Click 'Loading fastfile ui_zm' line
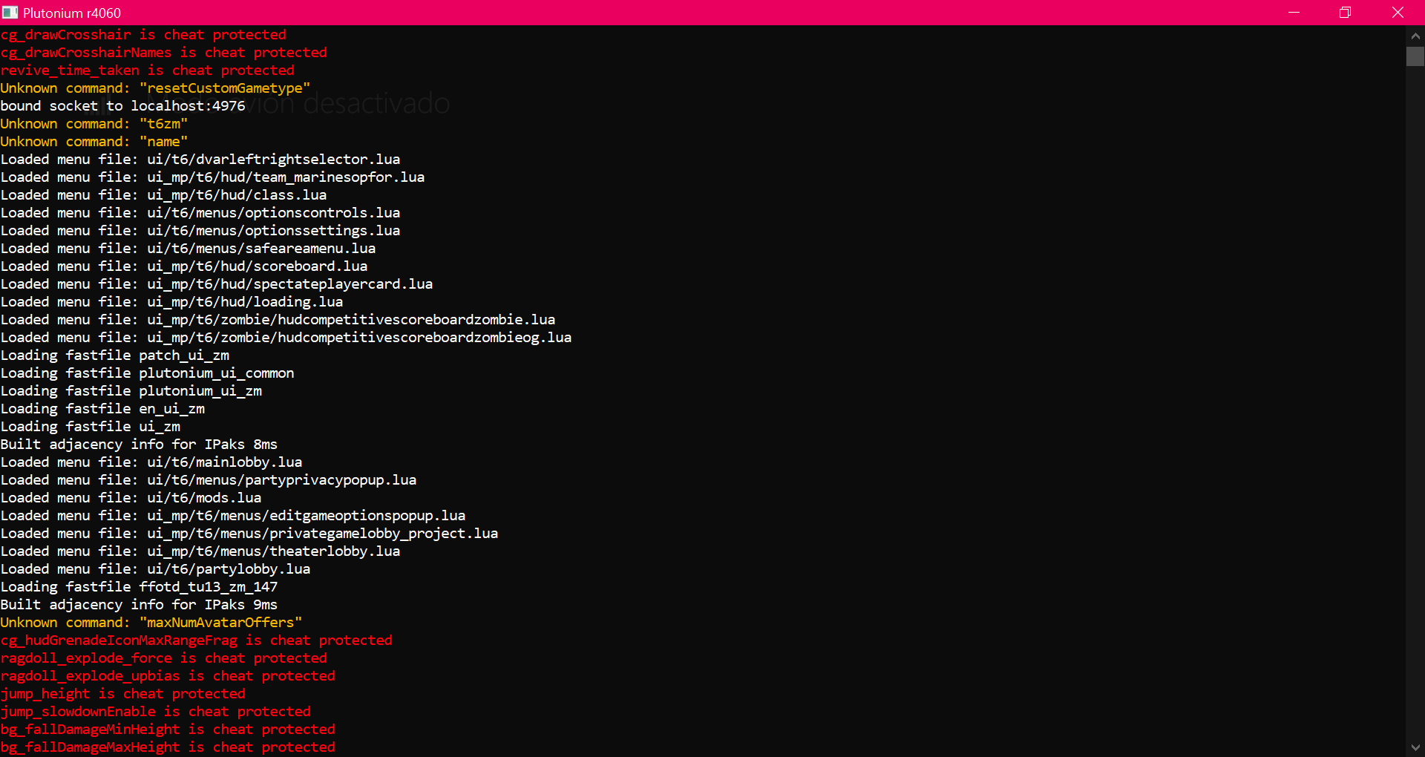The height and width of the screenshot is (757, 1425). tap(90, 427)
